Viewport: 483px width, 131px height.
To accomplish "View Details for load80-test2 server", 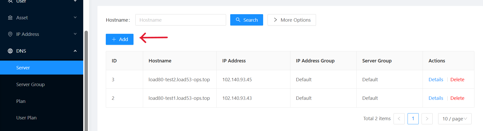I will click(436, 79).
